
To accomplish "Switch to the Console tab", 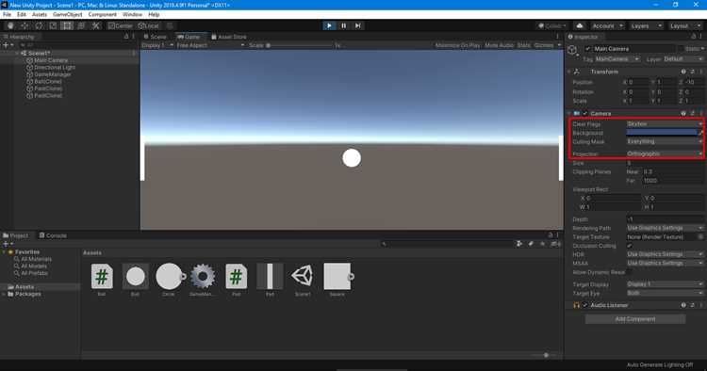I will coord(53,235).
